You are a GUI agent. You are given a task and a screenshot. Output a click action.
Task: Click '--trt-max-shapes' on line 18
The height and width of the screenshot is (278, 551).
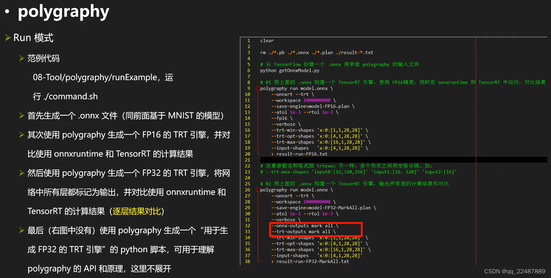point(321,142)
